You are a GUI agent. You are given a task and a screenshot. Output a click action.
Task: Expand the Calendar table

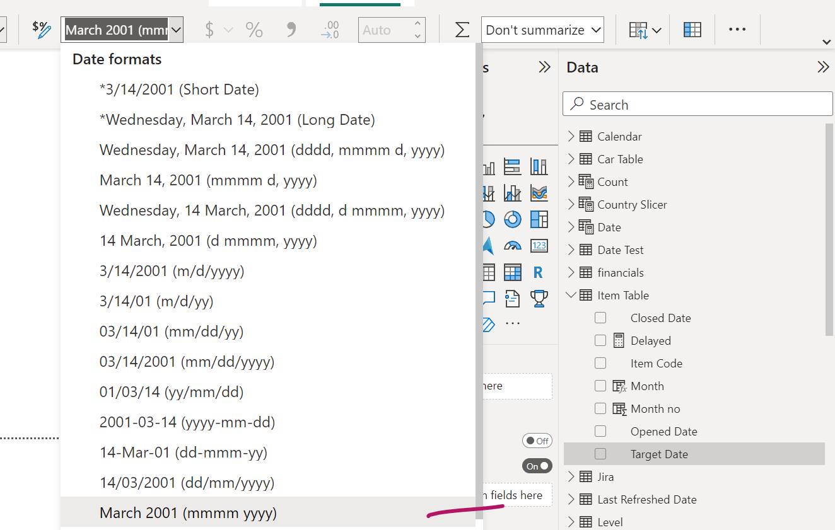(571, 137)
